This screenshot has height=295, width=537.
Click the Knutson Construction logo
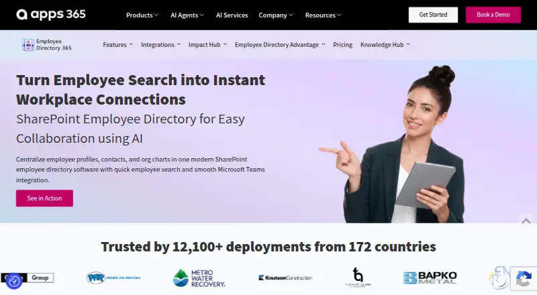[285, 278]
